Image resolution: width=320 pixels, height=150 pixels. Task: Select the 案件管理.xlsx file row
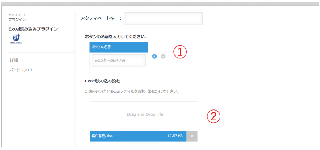[x=138, y=136]
